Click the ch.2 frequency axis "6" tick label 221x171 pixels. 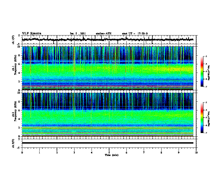(x=20, y=110)
